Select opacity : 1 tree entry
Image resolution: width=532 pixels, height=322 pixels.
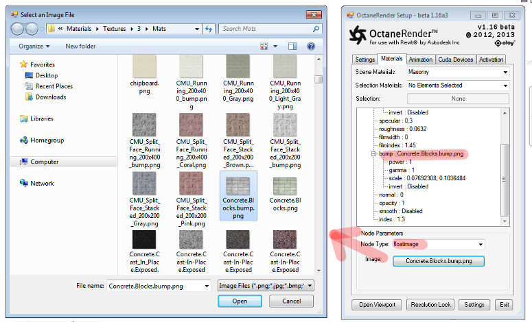click(x=391, y=203)
